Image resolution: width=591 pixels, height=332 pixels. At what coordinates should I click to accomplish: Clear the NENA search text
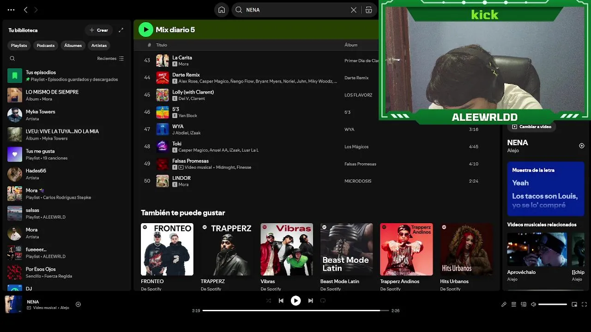point(354,10)
